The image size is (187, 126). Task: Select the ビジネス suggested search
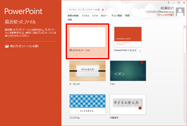tap(85, 16)
